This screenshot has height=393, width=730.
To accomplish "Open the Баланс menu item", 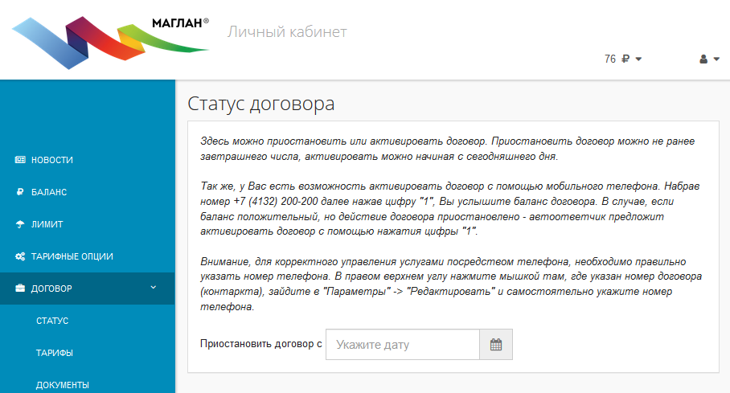I will 88,192.
